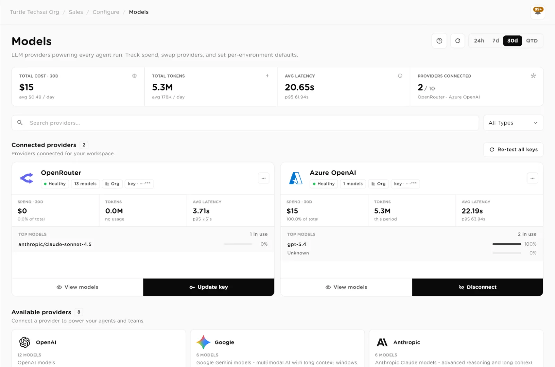Open the All Types filter dropdown
This screenshot has height=367, width=555.
click(x=513, y=123)
